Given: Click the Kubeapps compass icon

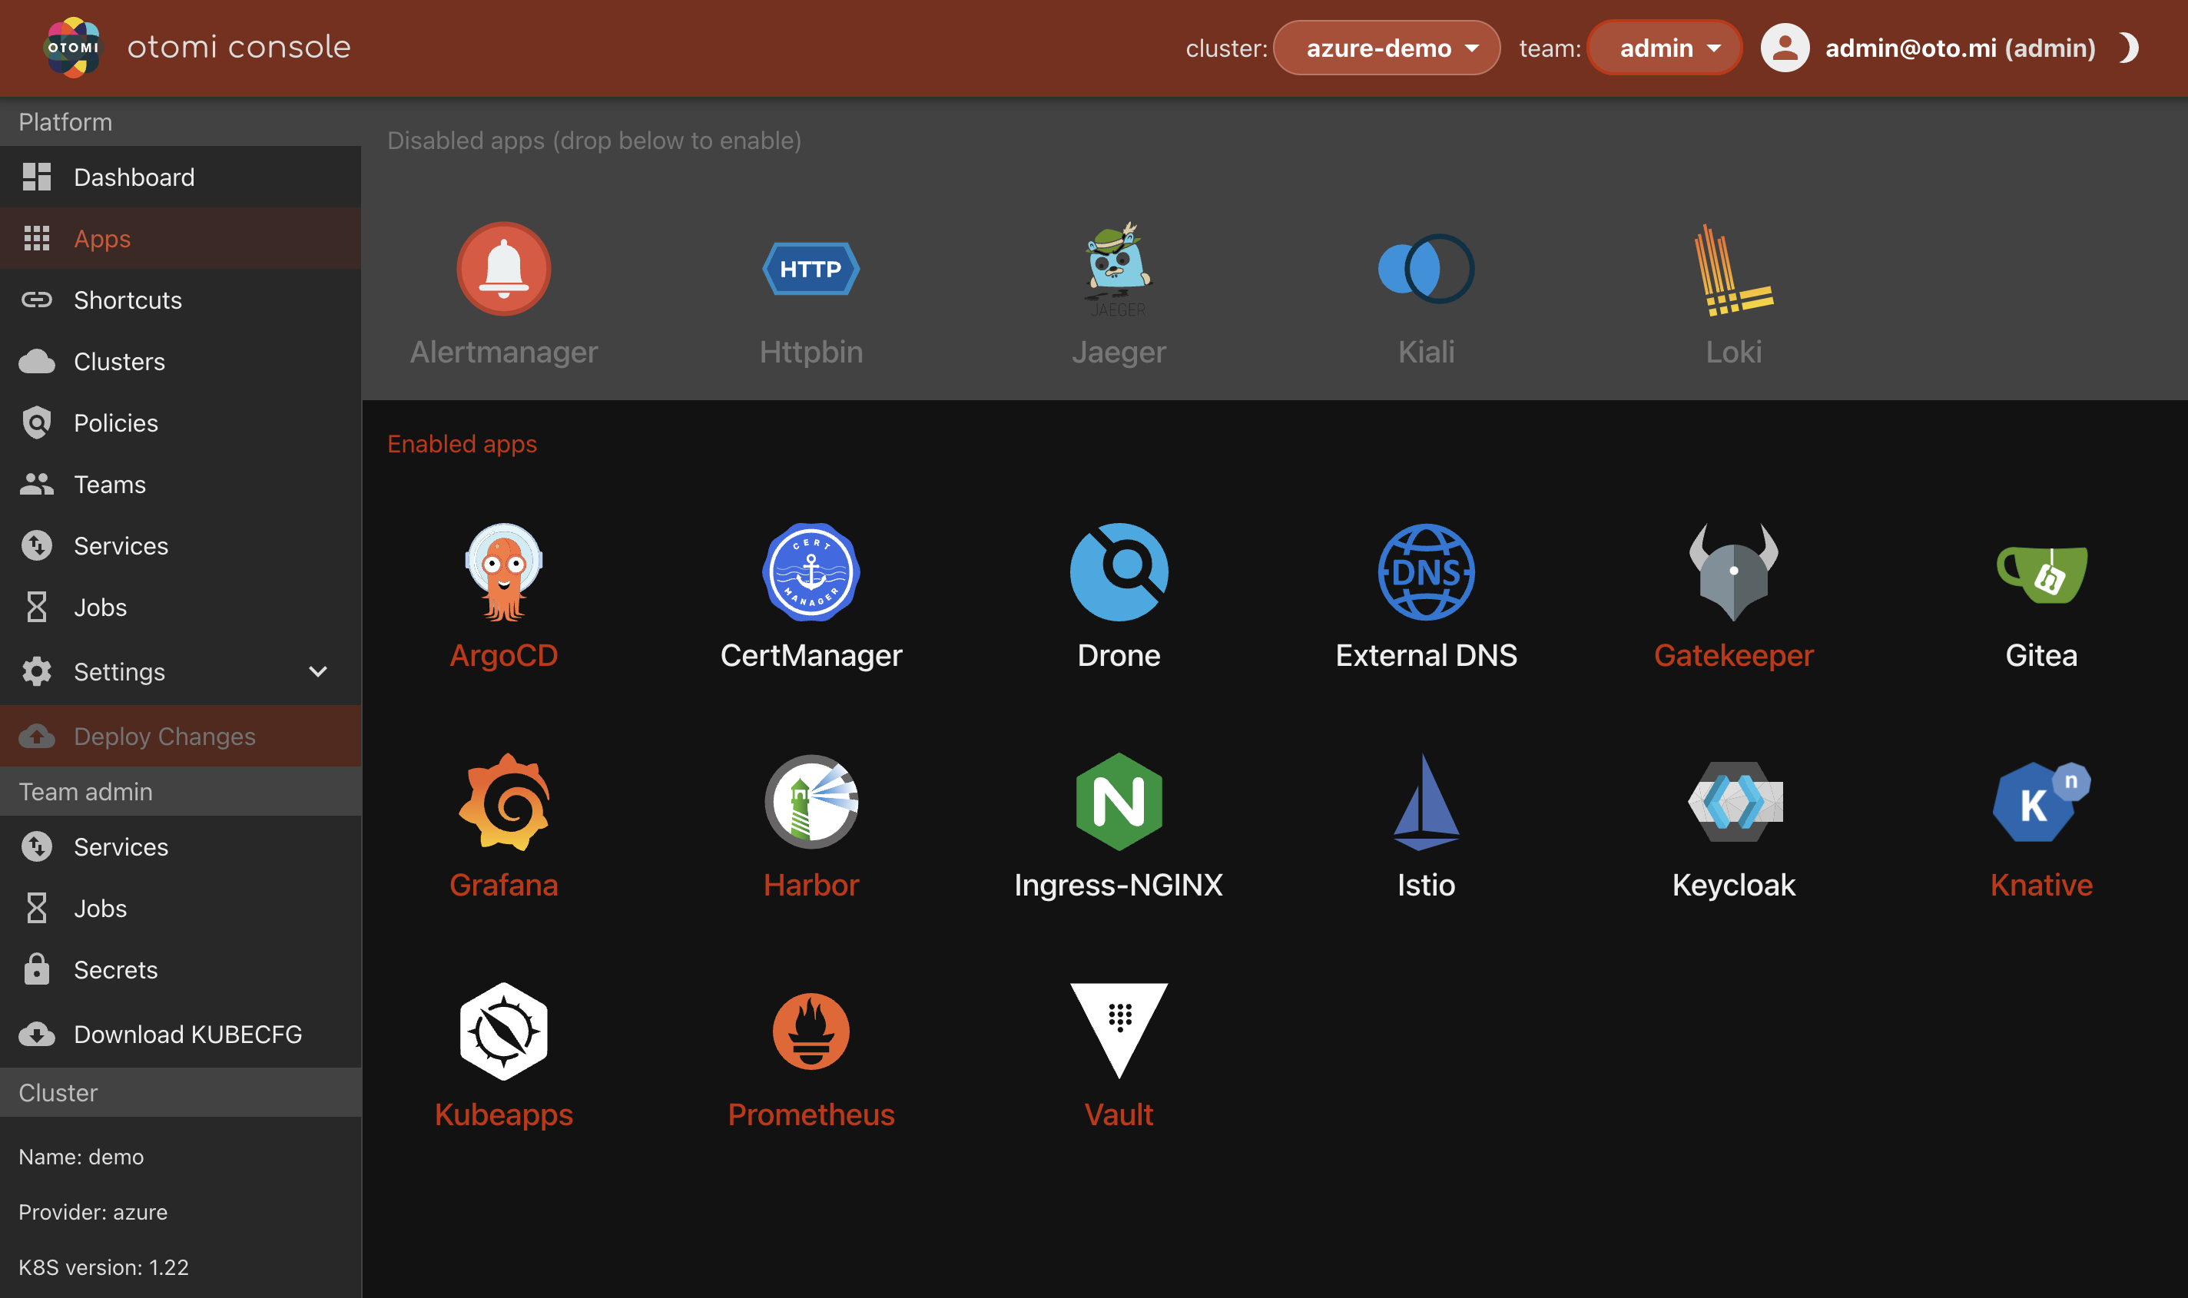Looking at the screenshot, I should pos(503,1031).
